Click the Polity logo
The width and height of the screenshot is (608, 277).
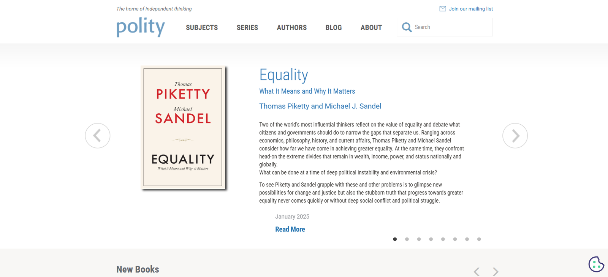click(x=140, y=27)
